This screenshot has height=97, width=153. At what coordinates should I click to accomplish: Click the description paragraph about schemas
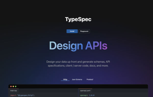[78, 64]
